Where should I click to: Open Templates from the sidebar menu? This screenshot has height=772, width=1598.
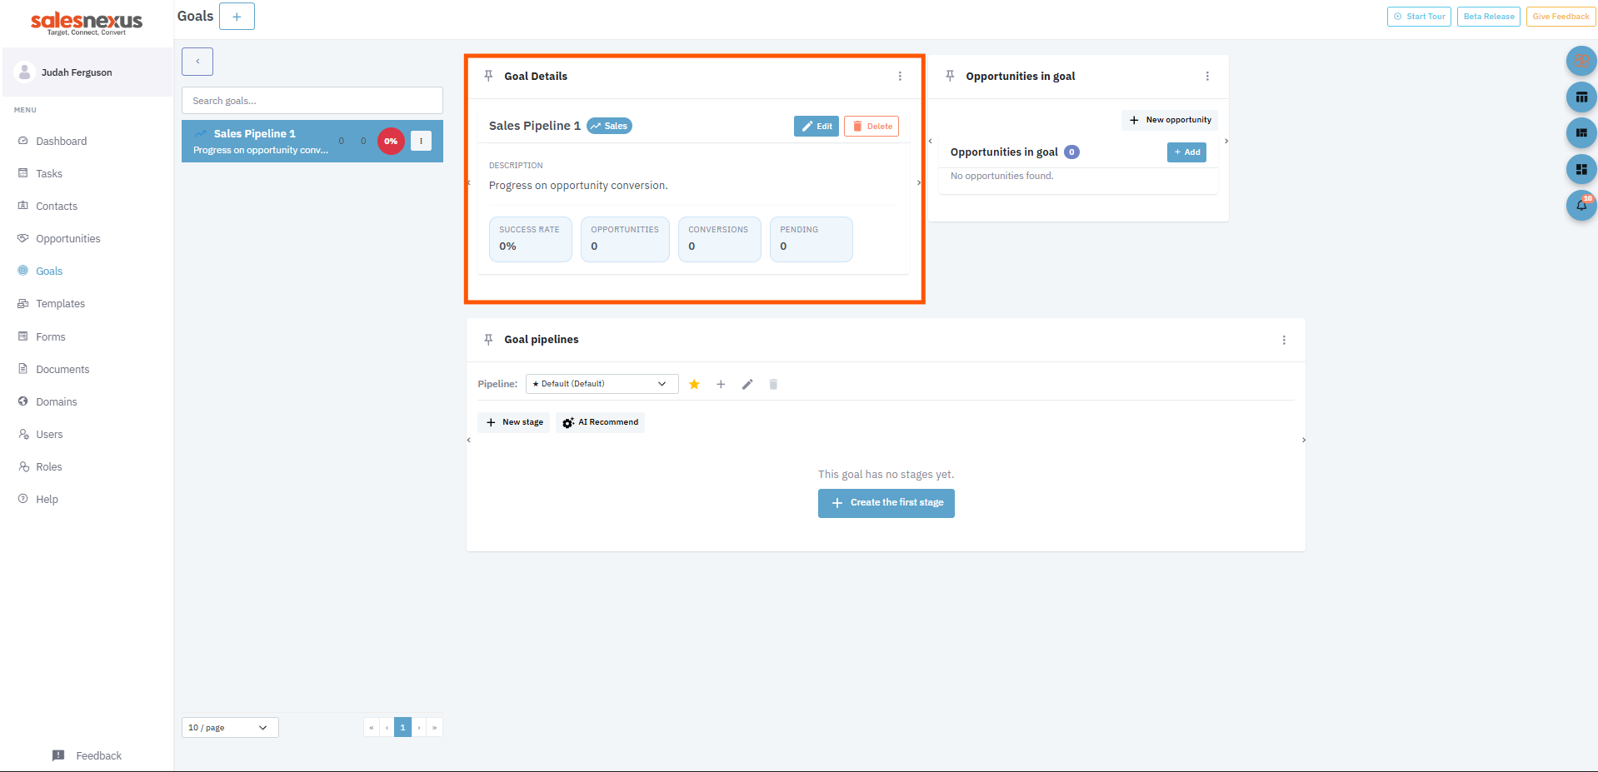tap(60, 304)
